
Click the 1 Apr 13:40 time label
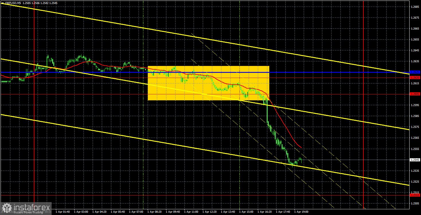click(228, 212)
